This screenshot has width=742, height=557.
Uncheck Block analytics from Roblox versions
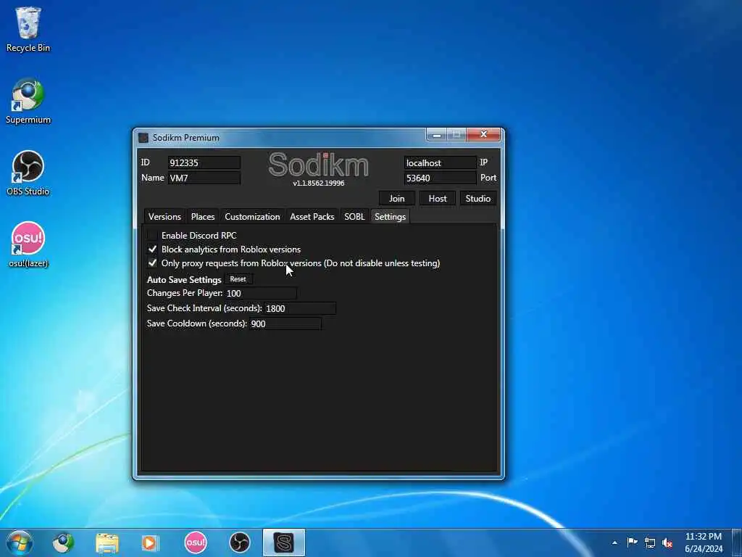pos(152,249)
